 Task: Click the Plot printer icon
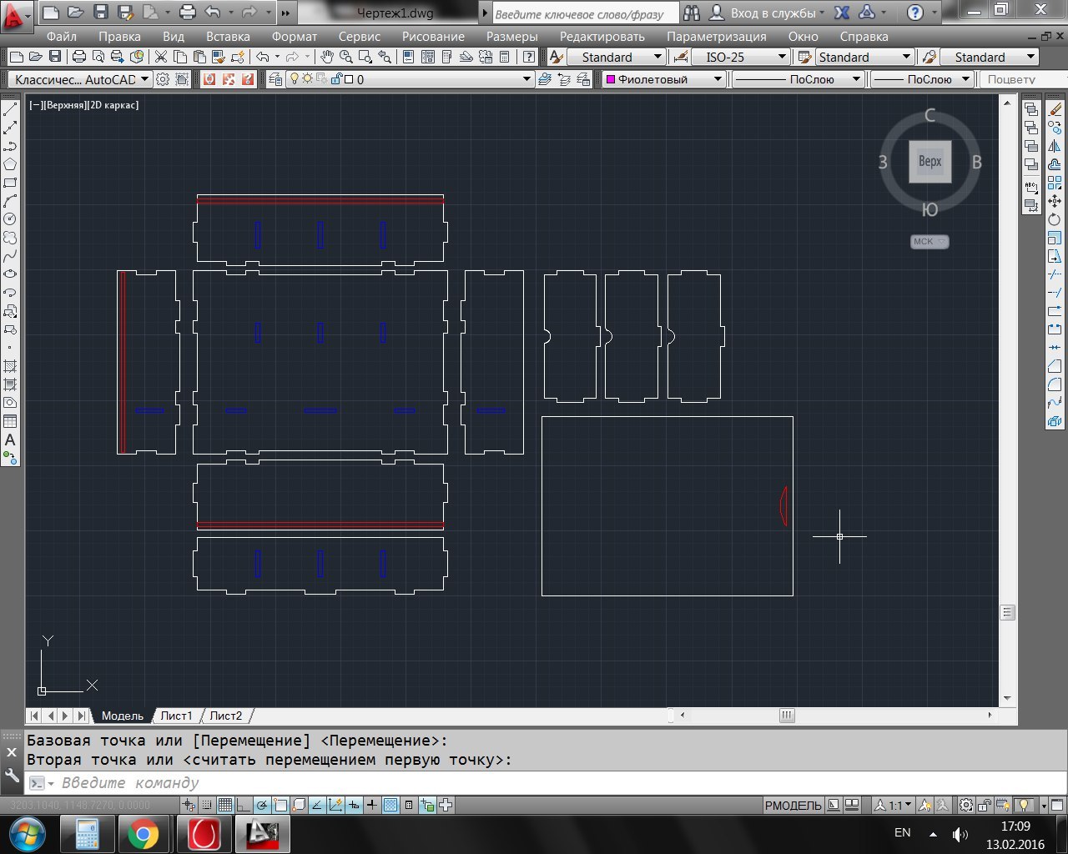click(79, 57)
